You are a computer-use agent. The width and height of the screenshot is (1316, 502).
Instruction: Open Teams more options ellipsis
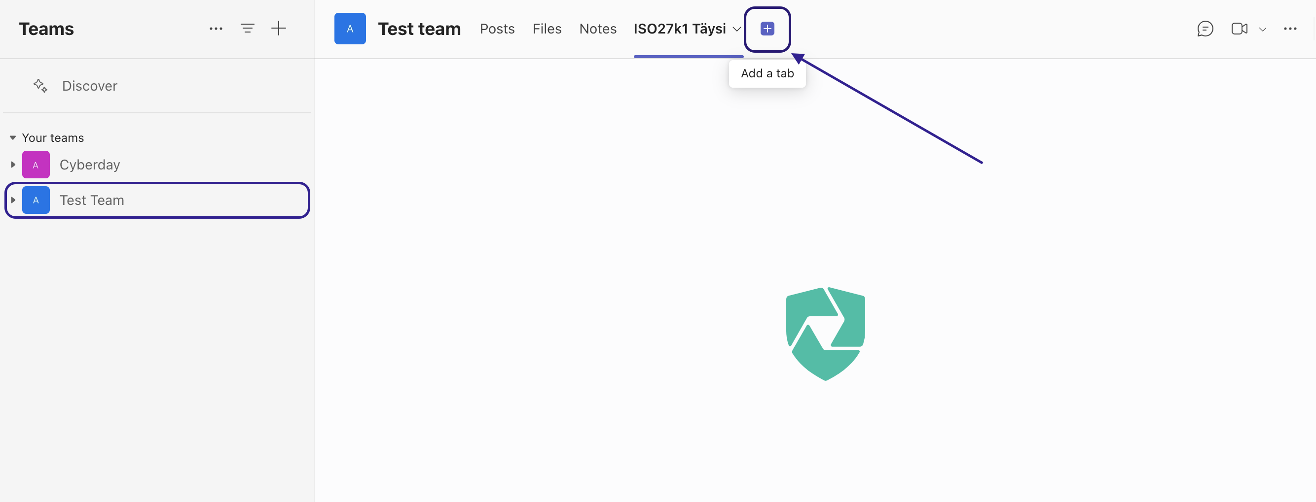(216, 29)
